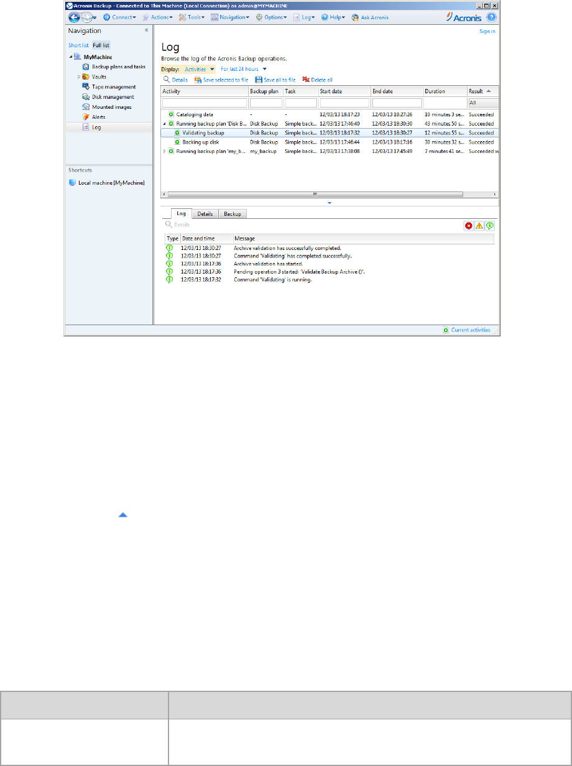Select the Backing up disk row
The width and height of the screenshot is (572, 766).
(330, 142)
